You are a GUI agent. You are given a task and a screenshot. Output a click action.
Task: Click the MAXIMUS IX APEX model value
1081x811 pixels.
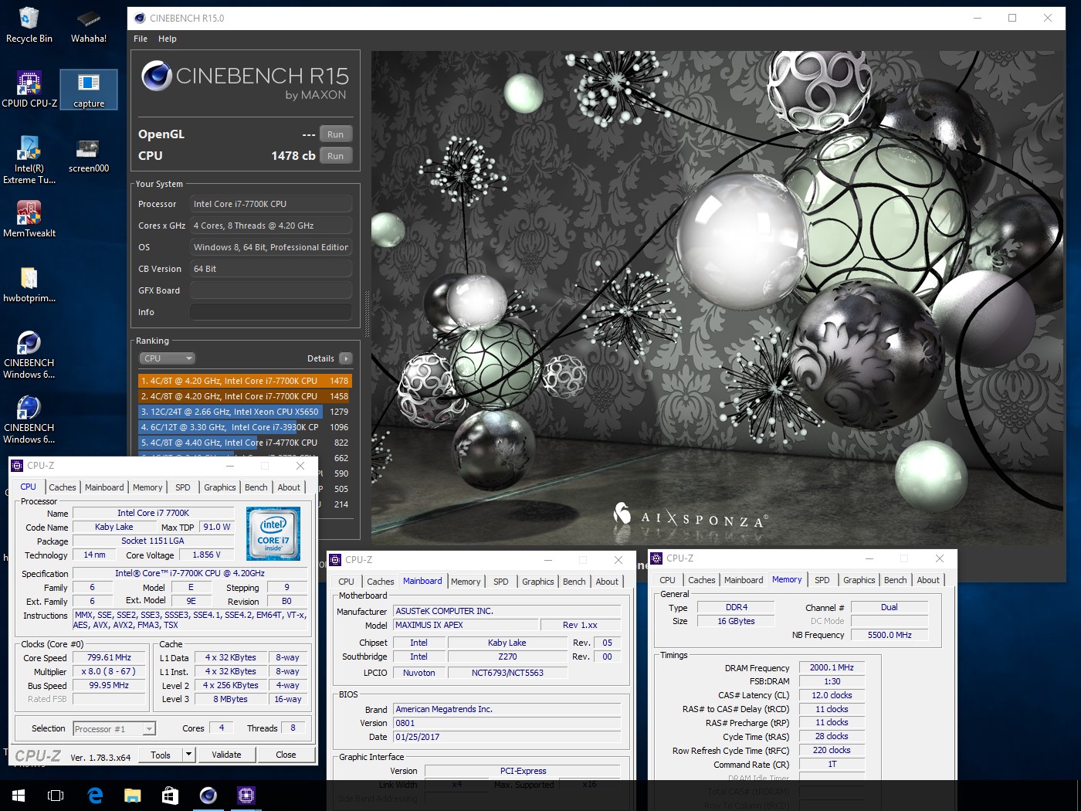click(x=466, y=625)
